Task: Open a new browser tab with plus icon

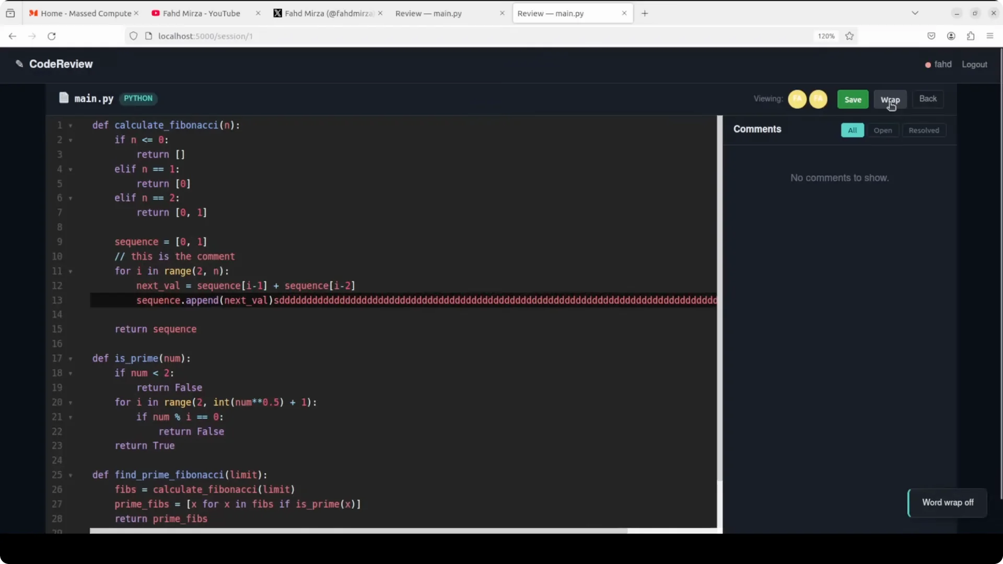Action: click(645, 14)
